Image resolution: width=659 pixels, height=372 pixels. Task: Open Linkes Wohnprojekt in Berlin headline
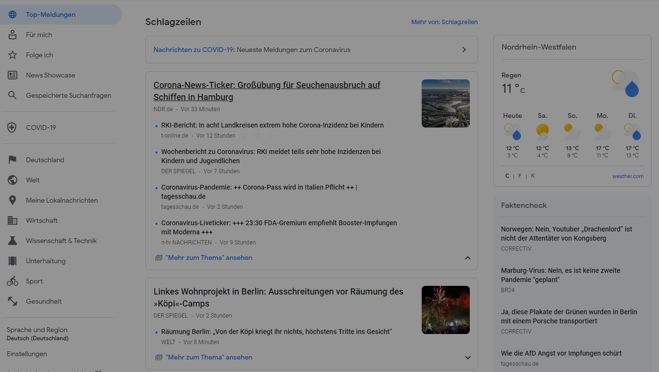coord(278,297)
